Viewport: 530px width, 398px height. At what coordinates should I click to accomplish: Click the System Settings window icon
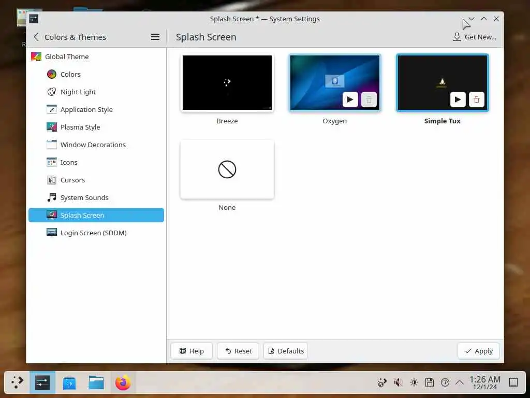point(34,19)
